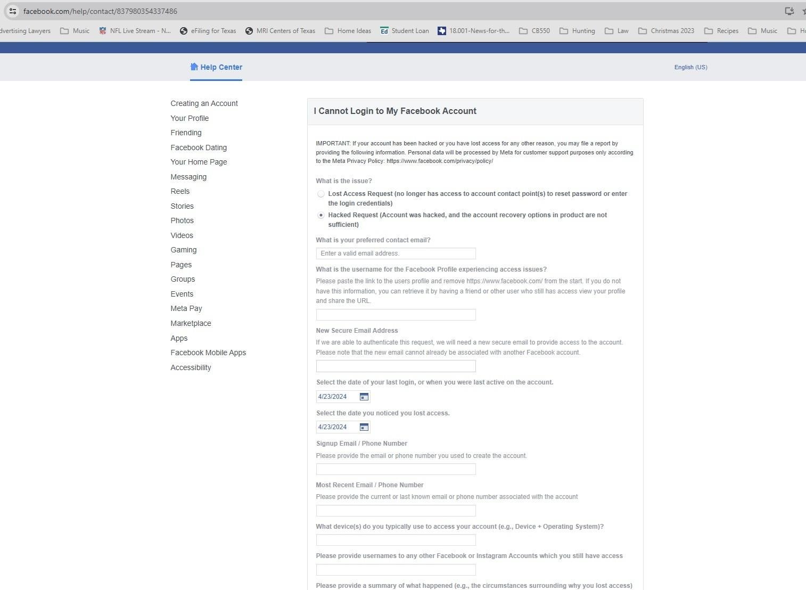Image resolution: width=806 pixels, height=590 pixels.
Task: Open NFL Live Stream bookmark
Action: tap(135, 31)
